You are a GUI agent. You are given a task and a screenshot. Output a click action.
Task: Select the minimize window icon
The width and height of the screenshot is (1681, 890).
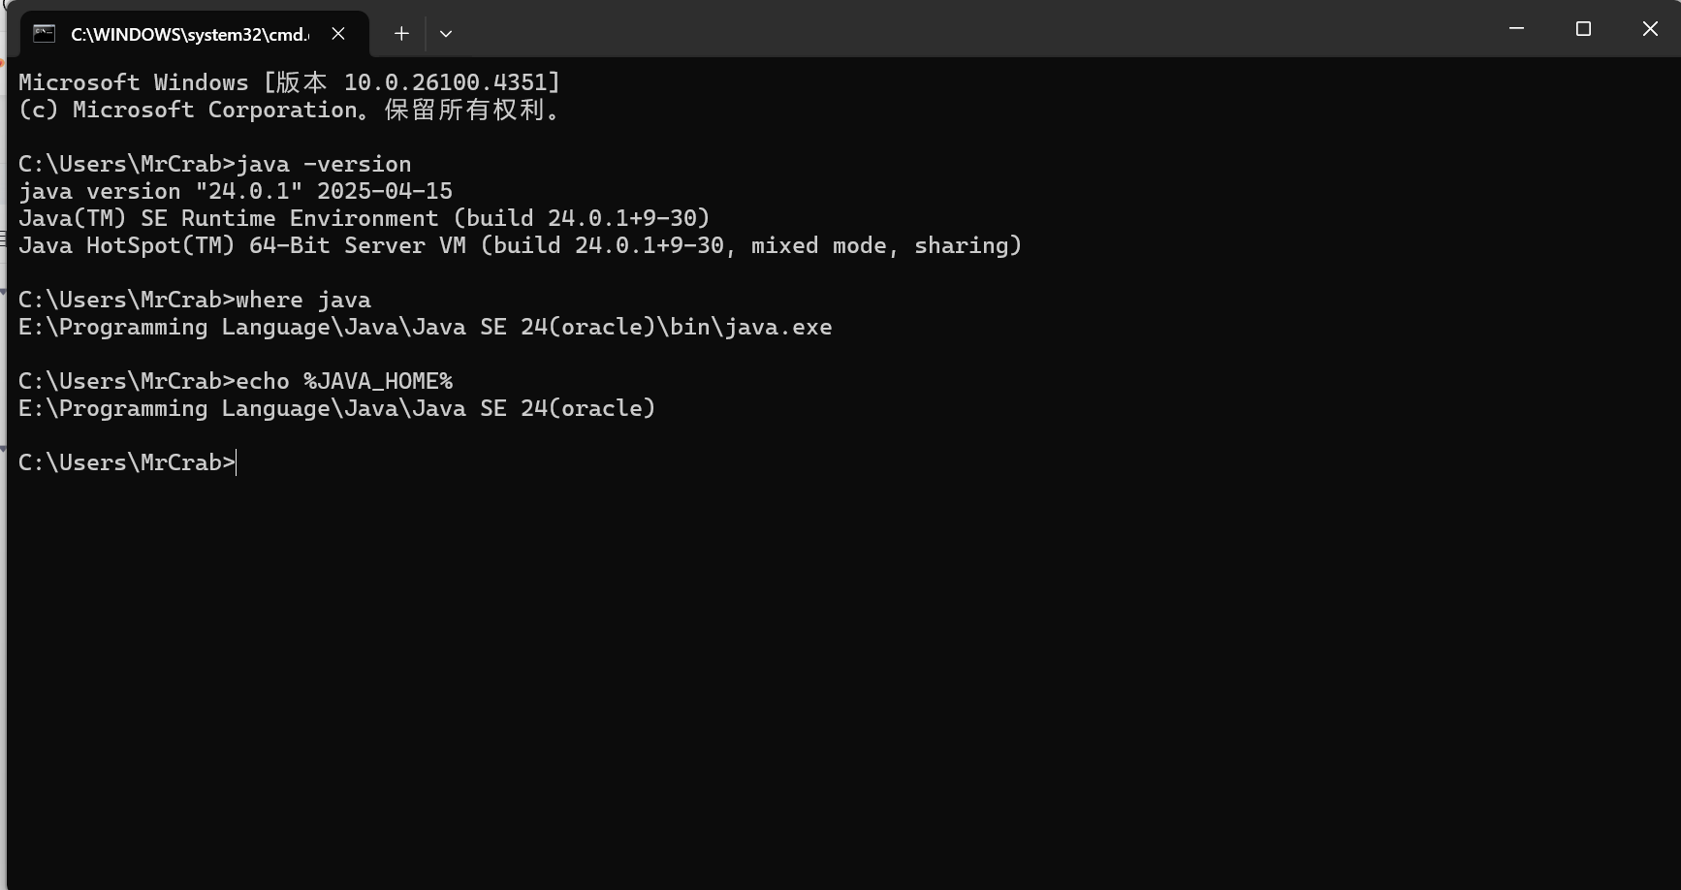click(x=1516, y=28)
